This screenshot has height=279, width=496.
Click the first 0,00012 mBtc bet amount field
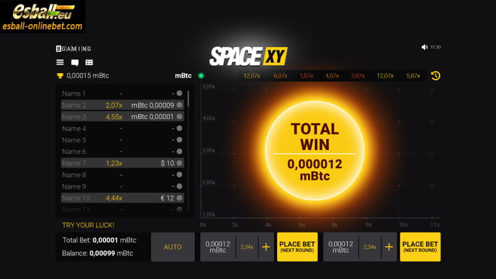[218, 247]
